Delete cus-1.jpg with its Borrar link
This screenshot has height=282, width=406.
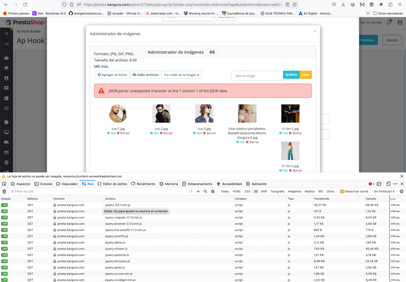[x=123, y=133]
